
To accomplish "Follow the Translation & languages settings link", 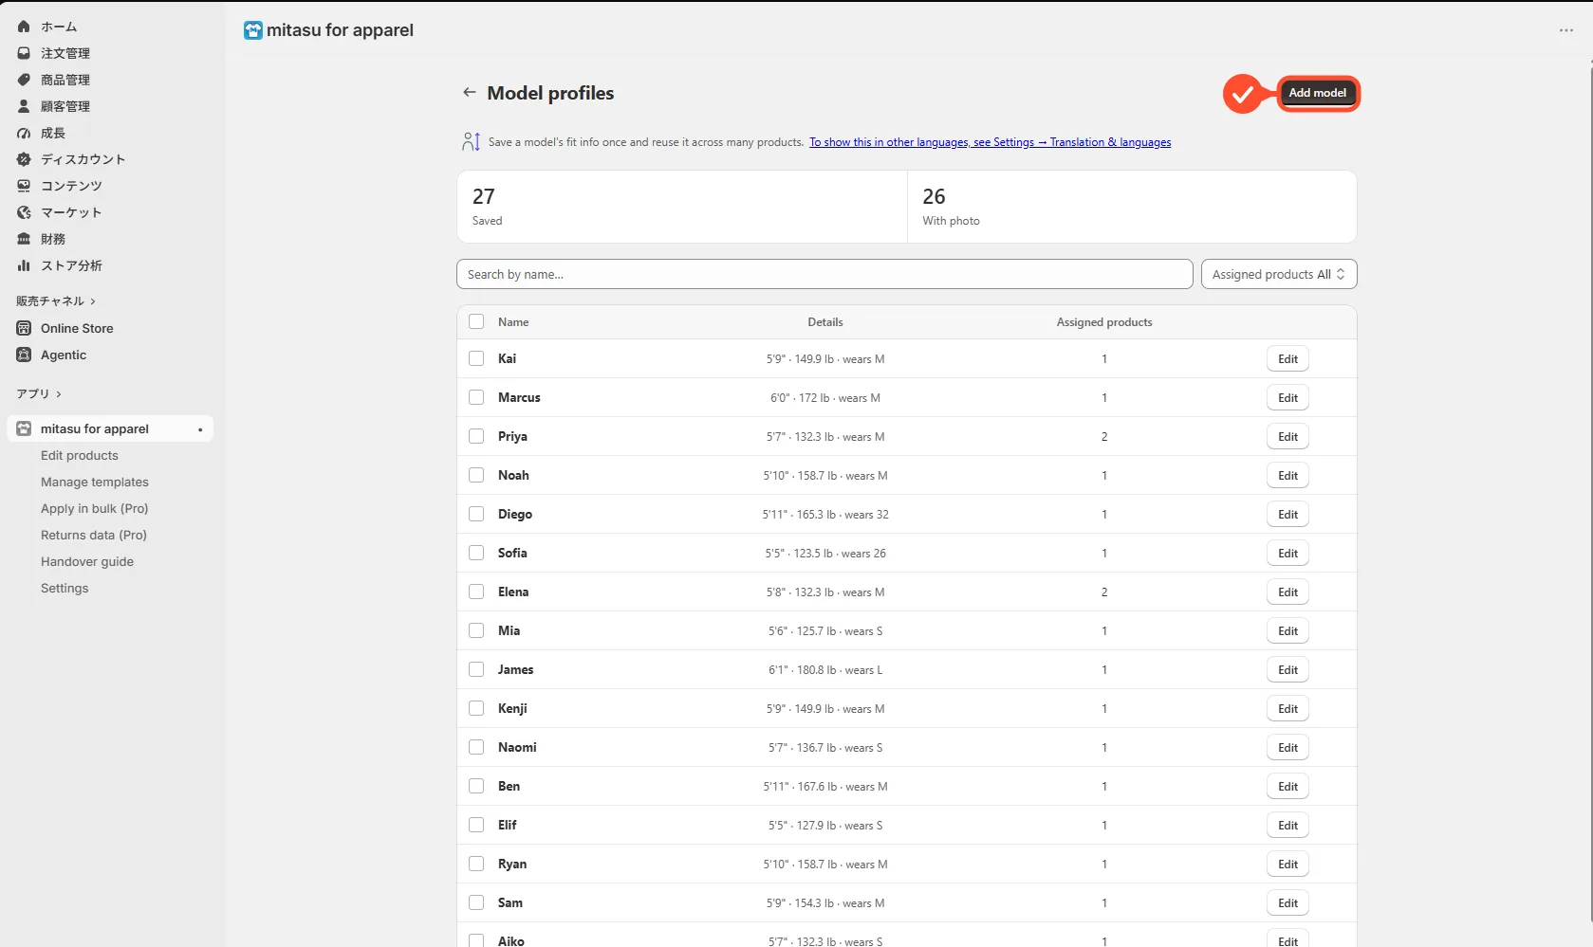I will point(991,142).
